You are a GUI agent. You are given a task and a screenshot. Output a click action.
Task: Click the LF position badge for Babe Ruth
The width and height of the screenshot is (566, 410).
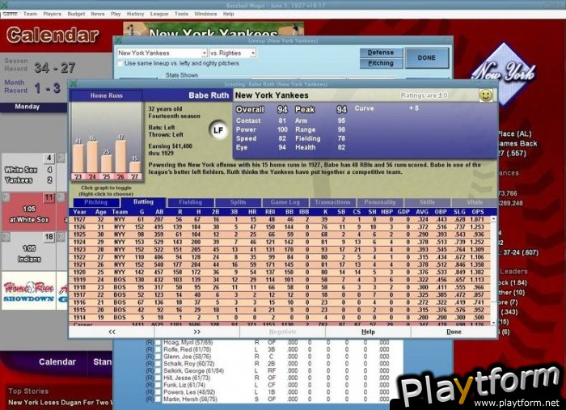(x=218, y=130)
